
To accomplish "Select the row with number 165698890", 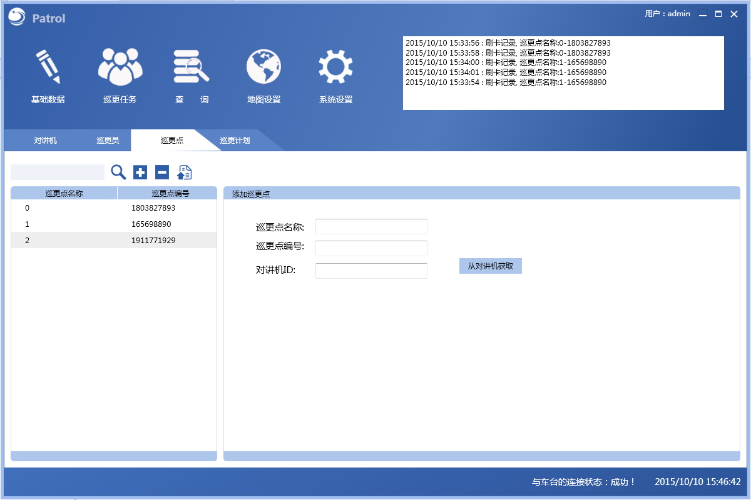I will (114, 224).
